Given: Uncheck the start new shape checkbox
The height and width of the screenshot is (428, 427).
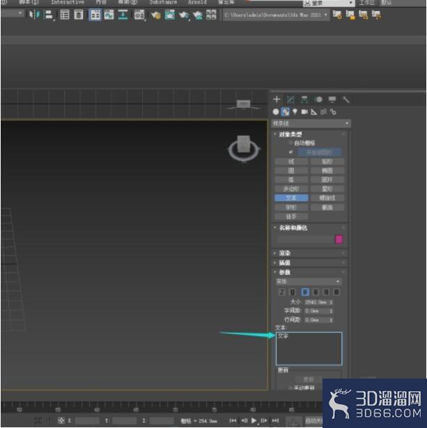Looking at the screenshot, I should (291, 152).
